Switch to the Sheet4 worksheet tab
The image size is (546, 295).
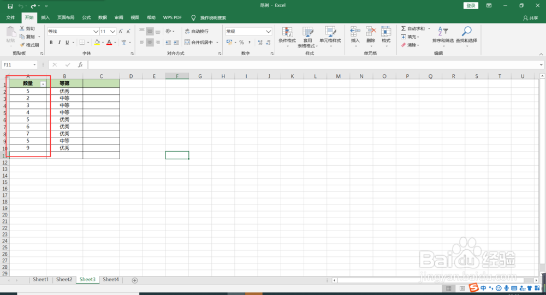(x=111, y=279)
